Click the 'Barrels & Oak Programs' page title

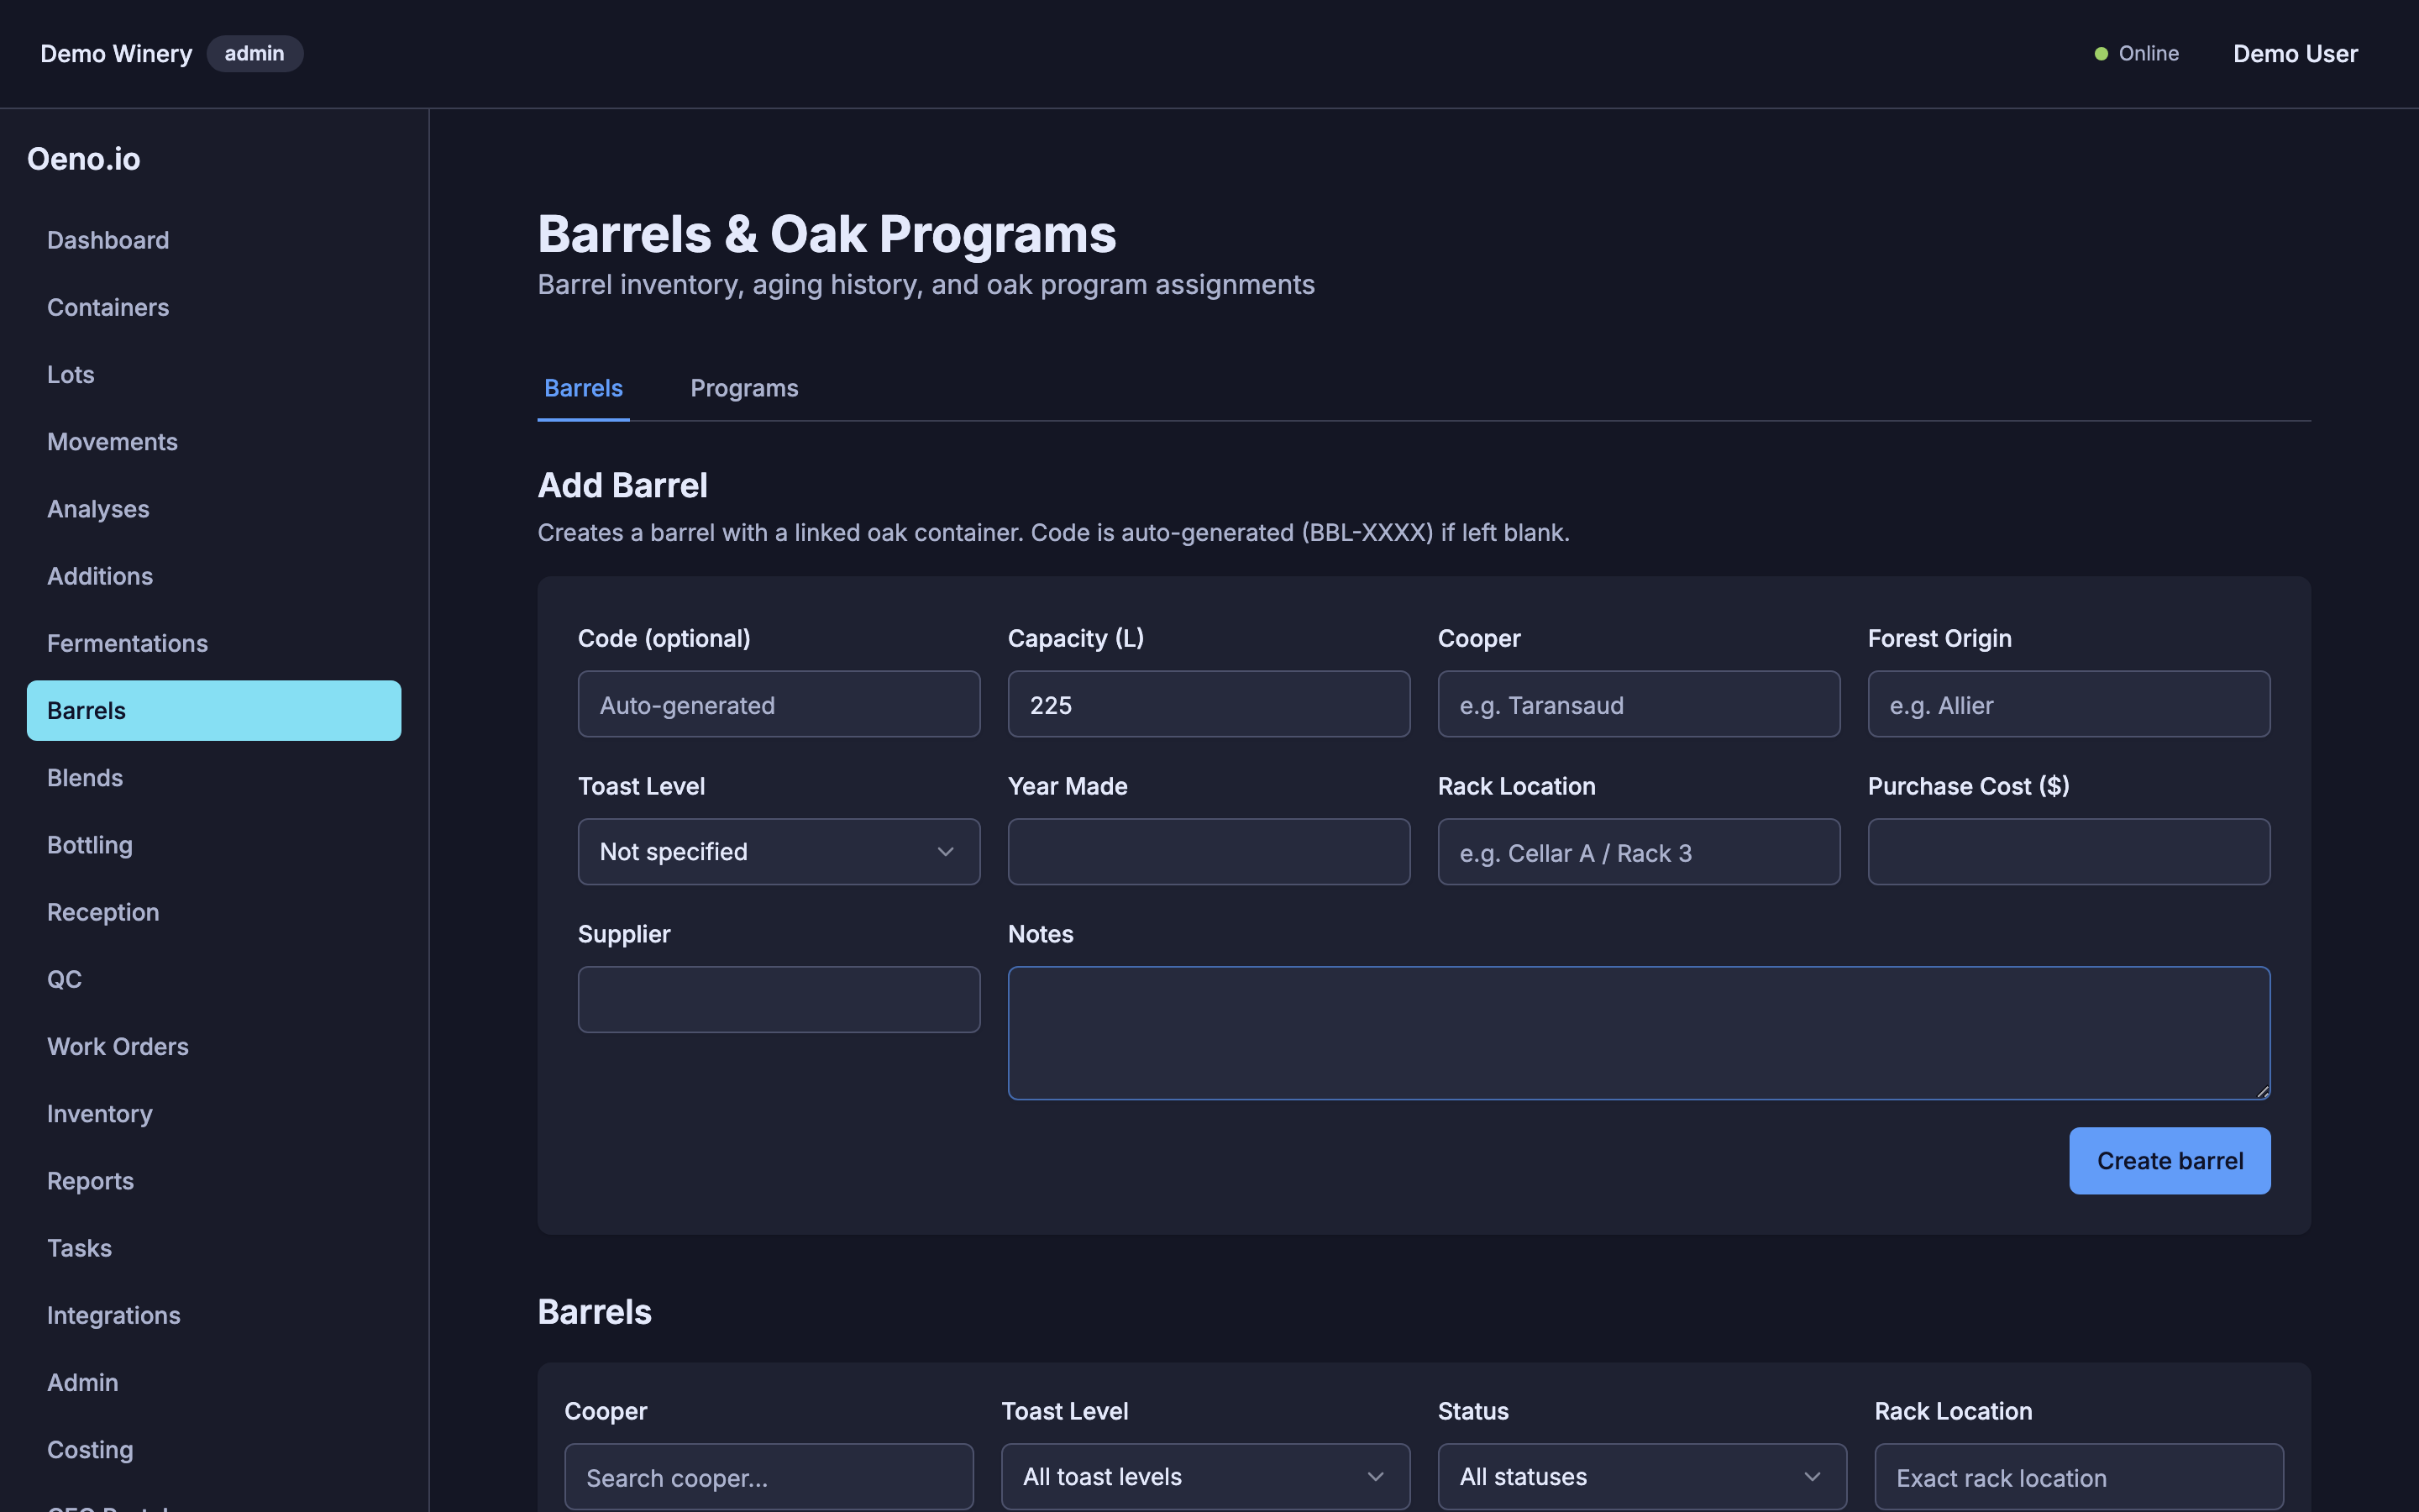click(x=826, y=234)
